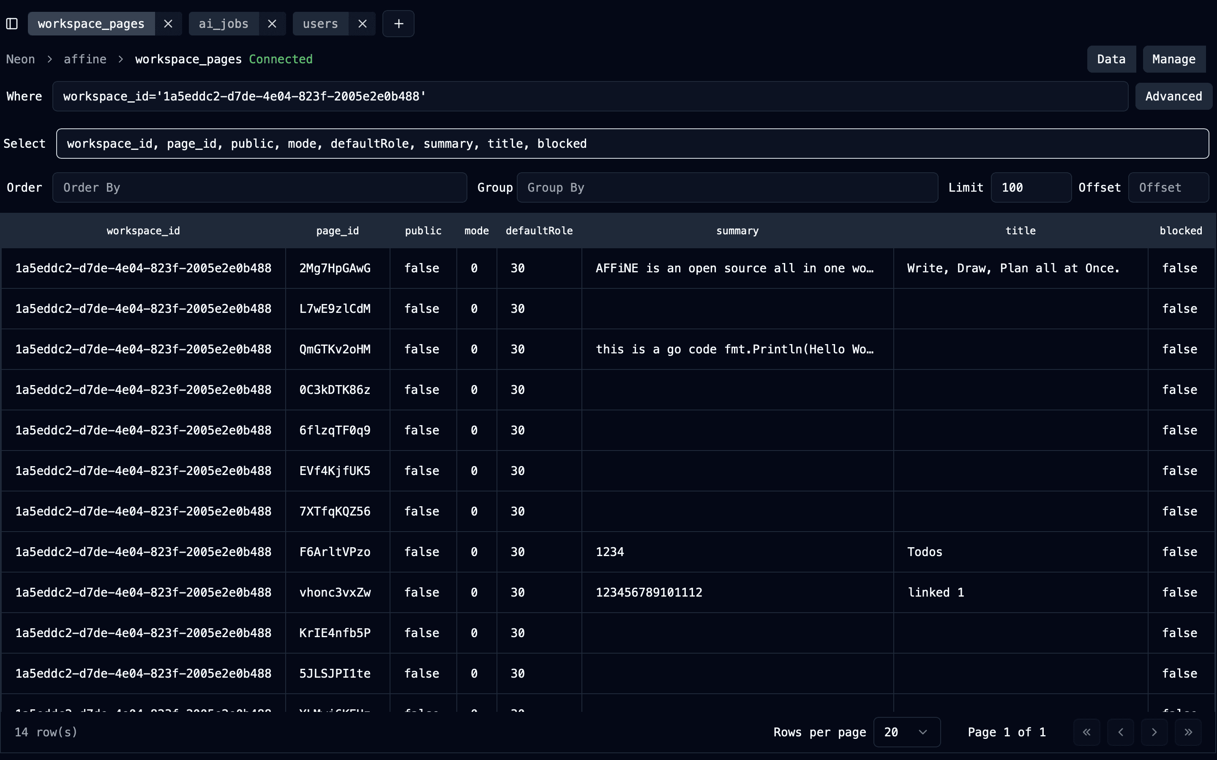This screenshot has height=760, width=1217.
Task: Close the ai_jobs tab
Action: coord(272,24)
